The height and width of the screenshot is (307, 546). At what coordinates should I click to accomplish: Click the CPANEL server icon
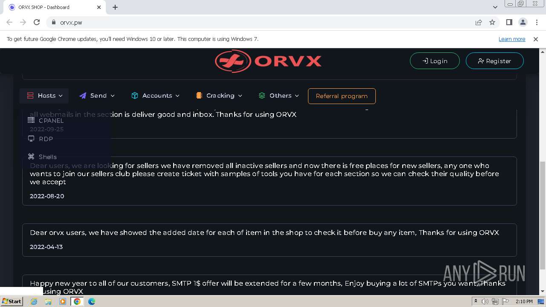(x=31, y=120)
